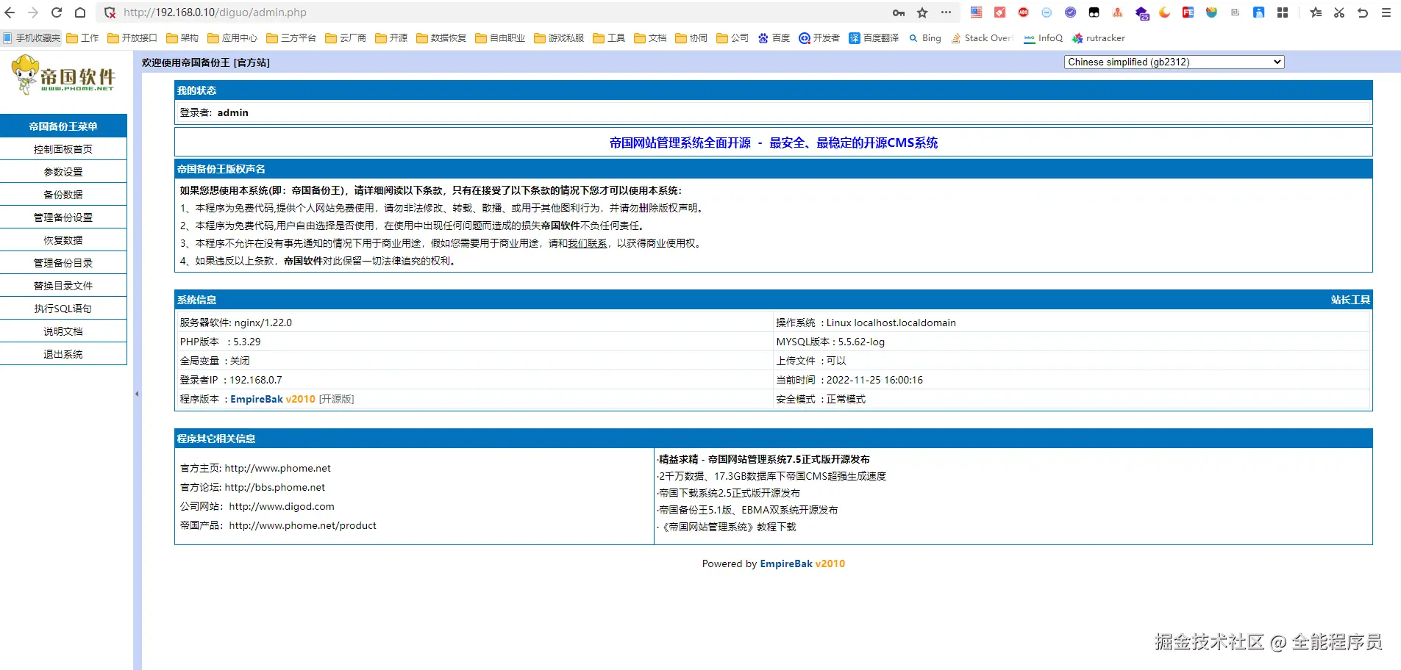The height and width of the screenshot is (670, 1401).
Task: Collapse the sidebar with the splitter arrow
Action: 137,394
